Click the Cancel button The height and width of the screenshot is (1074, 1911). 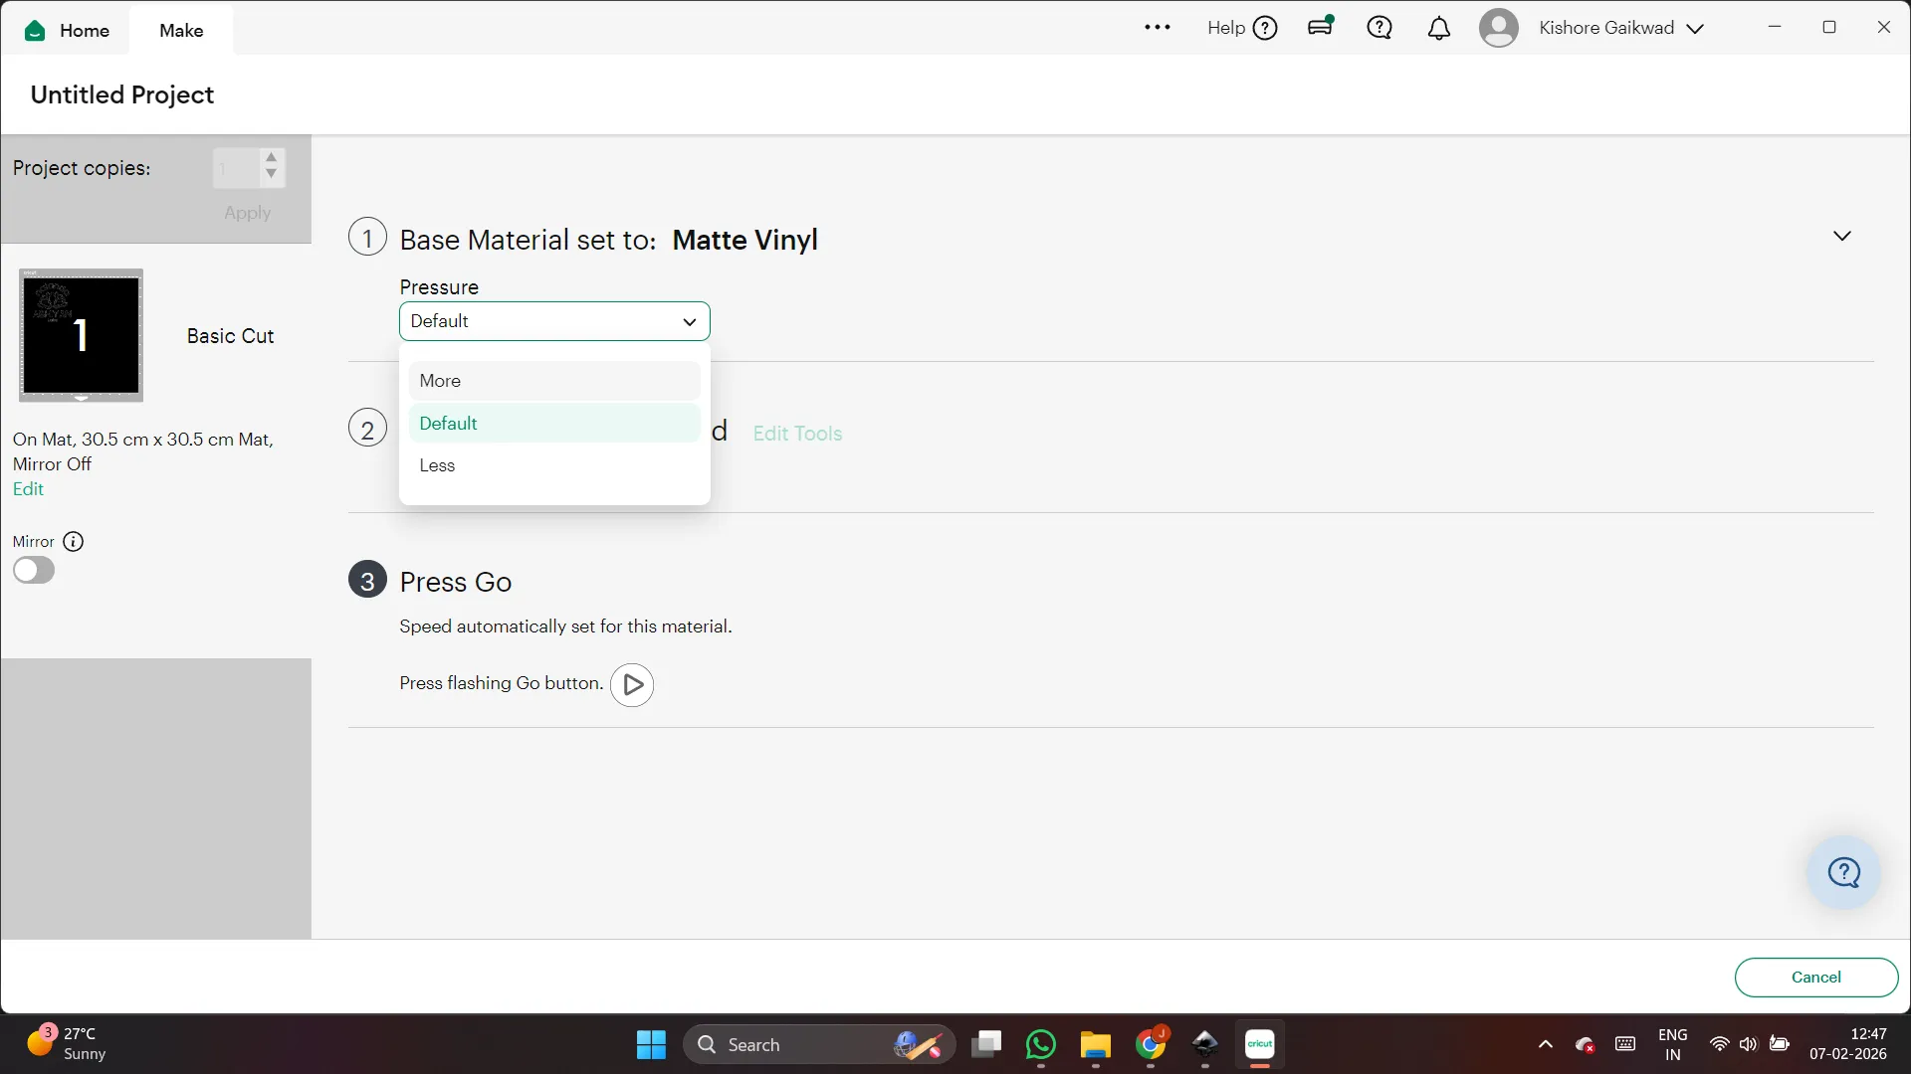(1815, 977)
